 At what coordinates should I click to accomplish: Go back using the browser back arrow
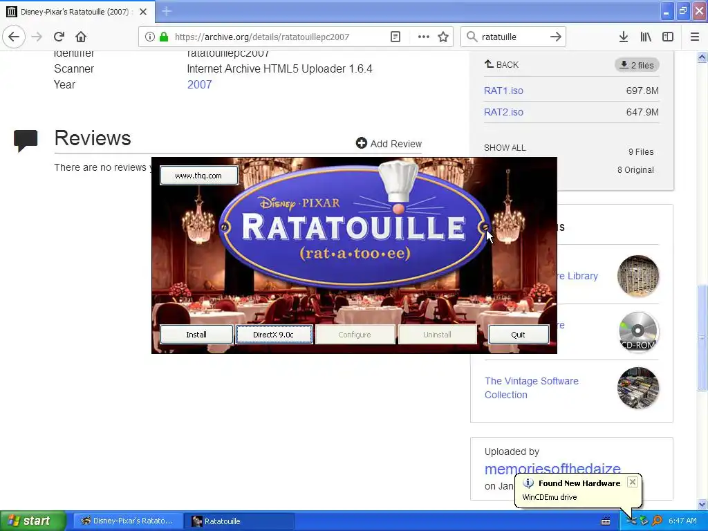tap(14, 37)
